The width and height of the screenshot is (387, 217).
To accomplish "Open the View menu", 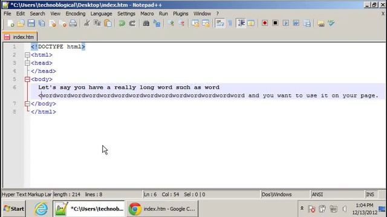I will click(55, 13).
